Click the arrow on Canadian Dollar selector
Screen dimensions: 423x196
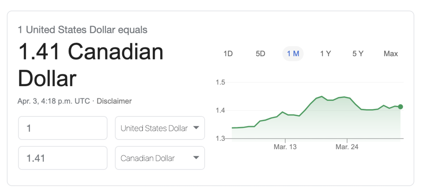point(196,158)
